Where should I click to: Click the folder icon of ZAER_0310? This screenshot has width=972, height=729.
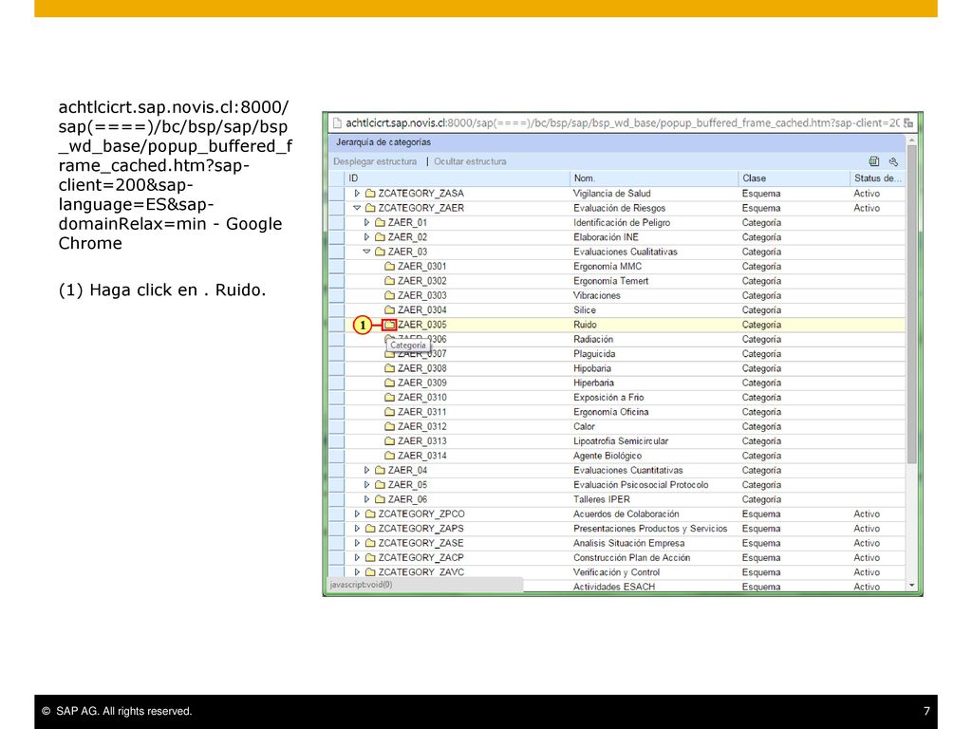coord(389,398)
